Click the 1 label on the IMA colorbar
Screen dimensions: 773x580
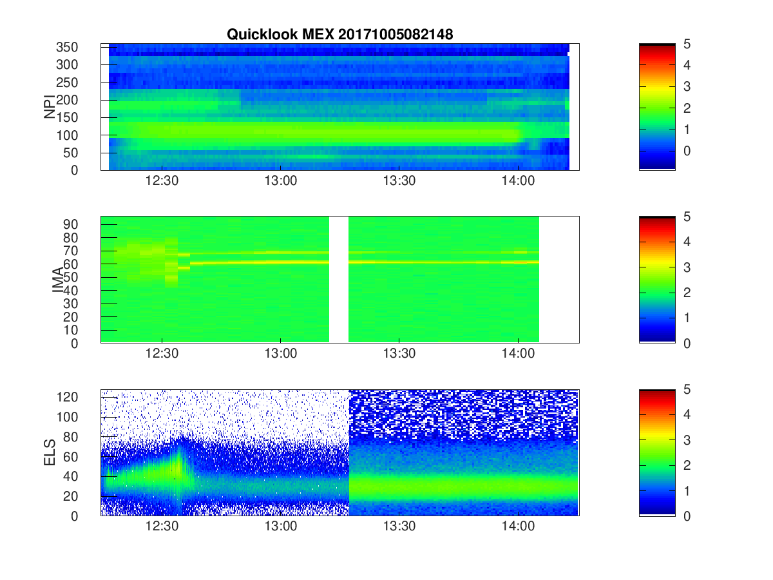click(686, 318)
